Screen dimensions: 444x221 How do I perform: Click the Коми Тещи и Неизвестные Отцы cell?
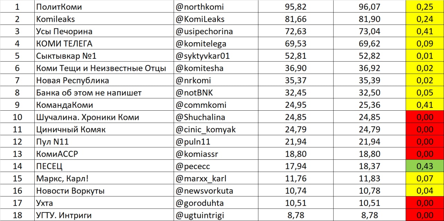click(x=104, y=68)
